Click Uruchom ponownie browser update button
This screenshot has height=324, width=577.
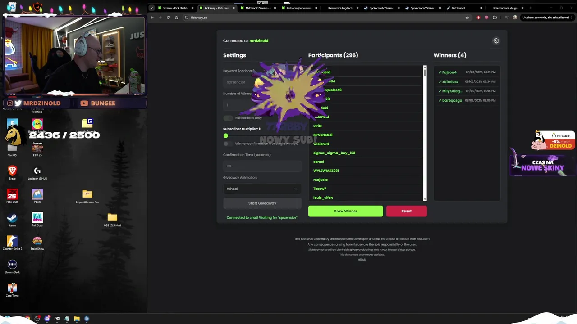click(x=547, y=18)
